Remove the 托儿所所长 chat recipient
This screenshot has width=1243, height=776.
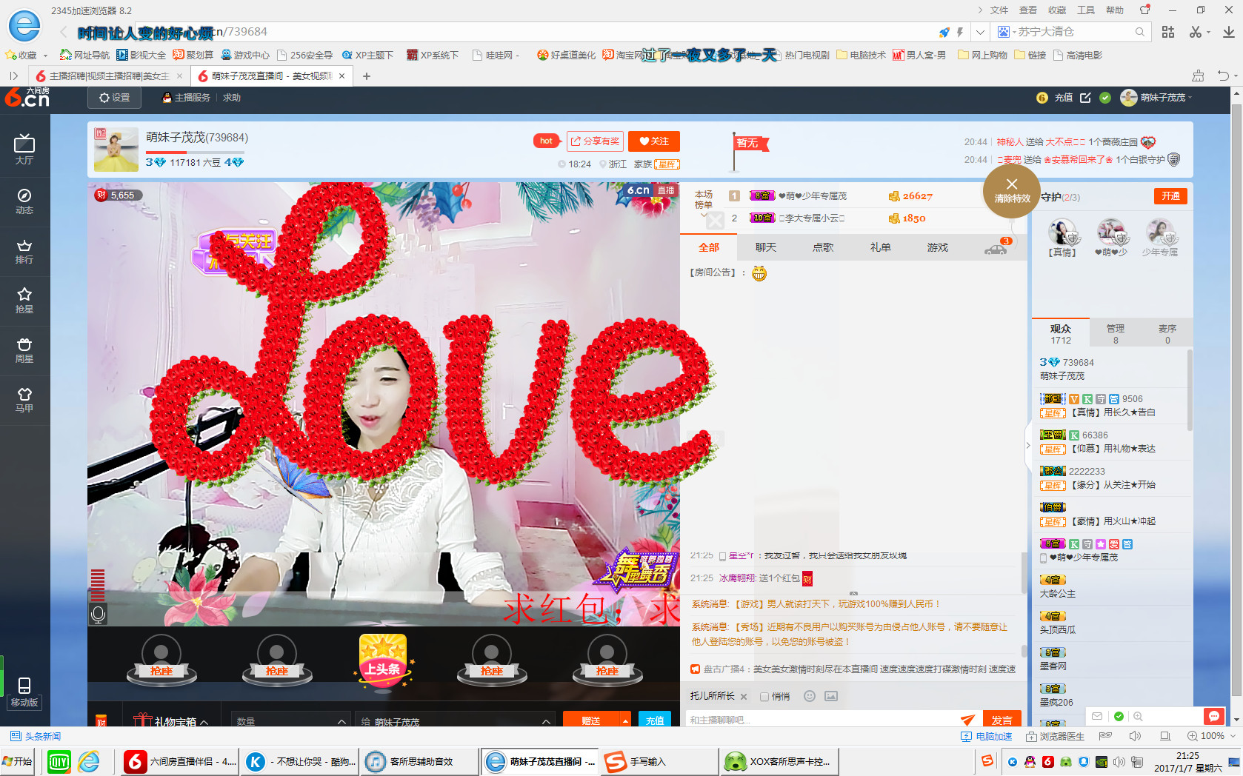pos(744,697)
